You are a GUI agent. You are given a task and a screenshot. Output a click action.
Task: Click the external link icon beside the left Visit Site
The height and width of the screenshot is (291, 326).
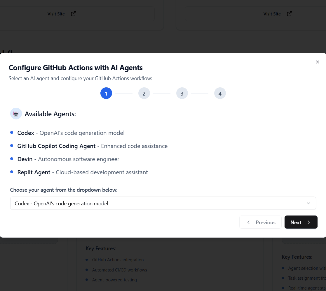tap(73, 13)
